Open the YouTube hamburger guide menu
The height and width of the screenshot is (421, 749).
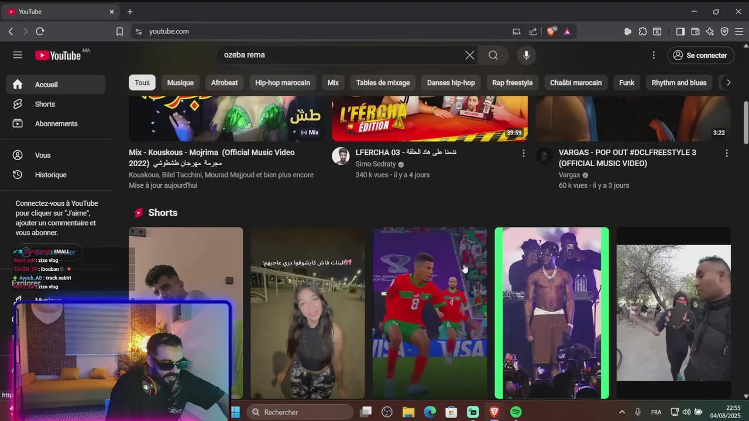point(18,55)
